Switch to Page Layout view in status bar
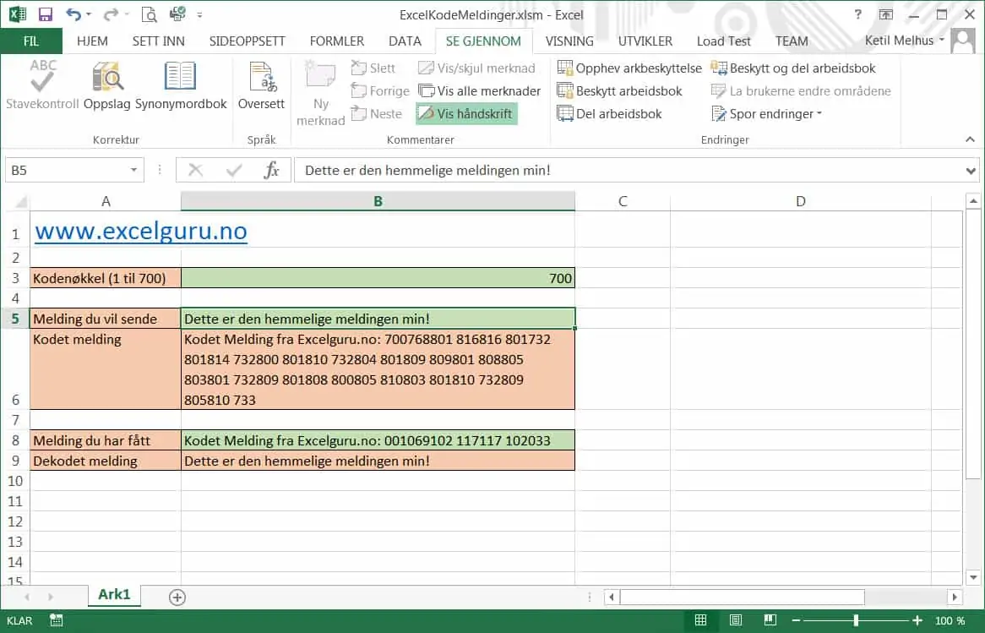This screenshot has width=985, height=633. pos(736,620)
